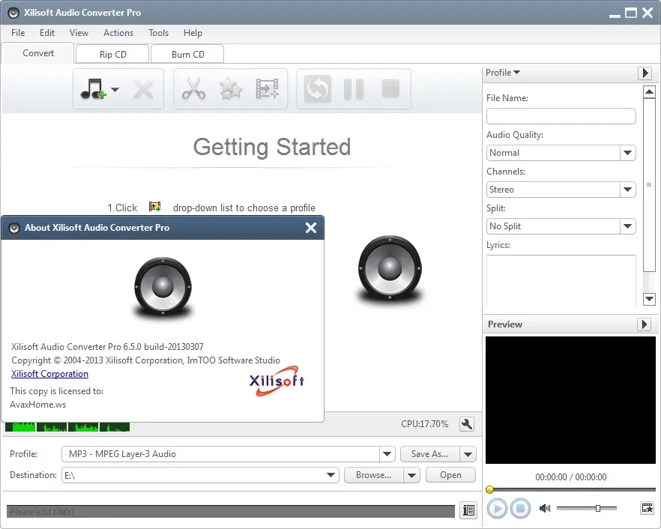Screen dimensions: 661x529
Task: Click the Stop conversion square icon
Action: pos(390,89)
